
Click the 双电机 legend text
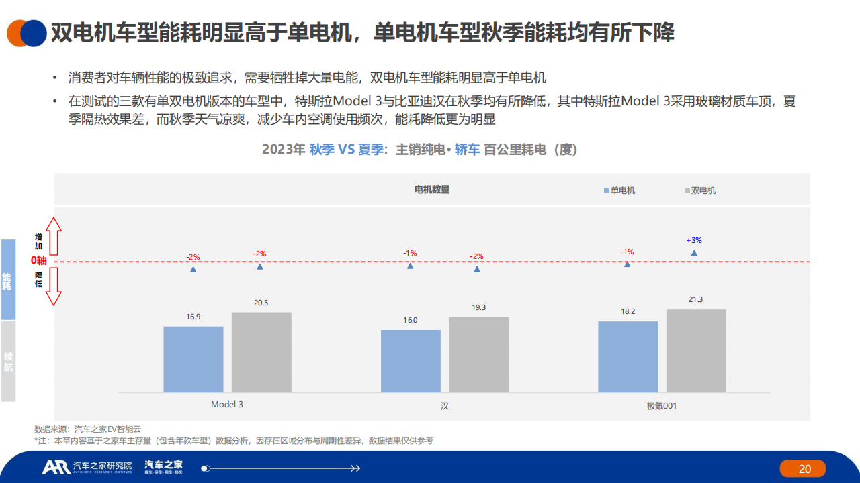703,191
